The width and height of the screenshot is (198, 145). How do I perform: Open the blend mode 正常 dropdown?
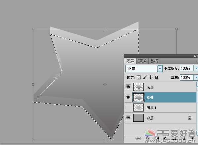pyautogui.click(x=144, y=69)
